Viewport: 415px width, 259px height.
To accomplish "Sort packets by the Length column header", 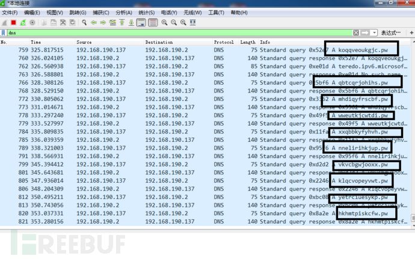I will (249, 42).
